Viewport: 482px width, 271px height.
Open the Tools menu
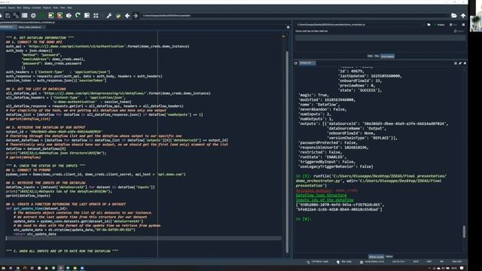click(56, 8)
